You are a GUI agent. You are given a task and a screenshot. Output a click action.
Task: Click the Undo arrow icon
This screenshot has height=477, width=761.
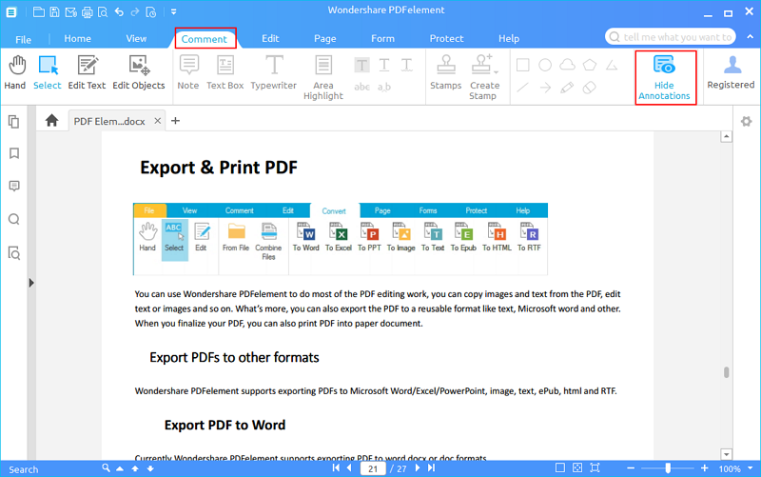(119, 12)
